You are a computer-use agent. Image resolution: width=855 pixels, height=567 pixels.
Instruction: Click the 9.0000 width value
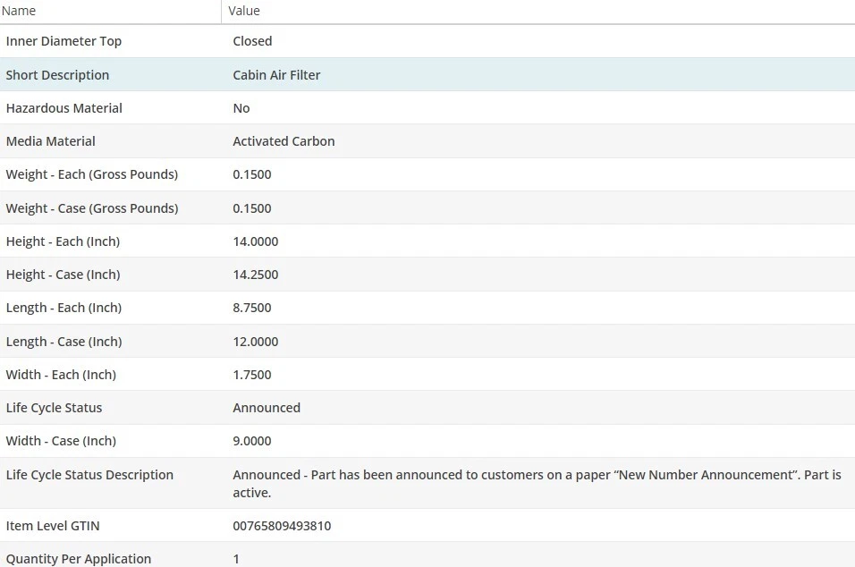coord(252,442)
